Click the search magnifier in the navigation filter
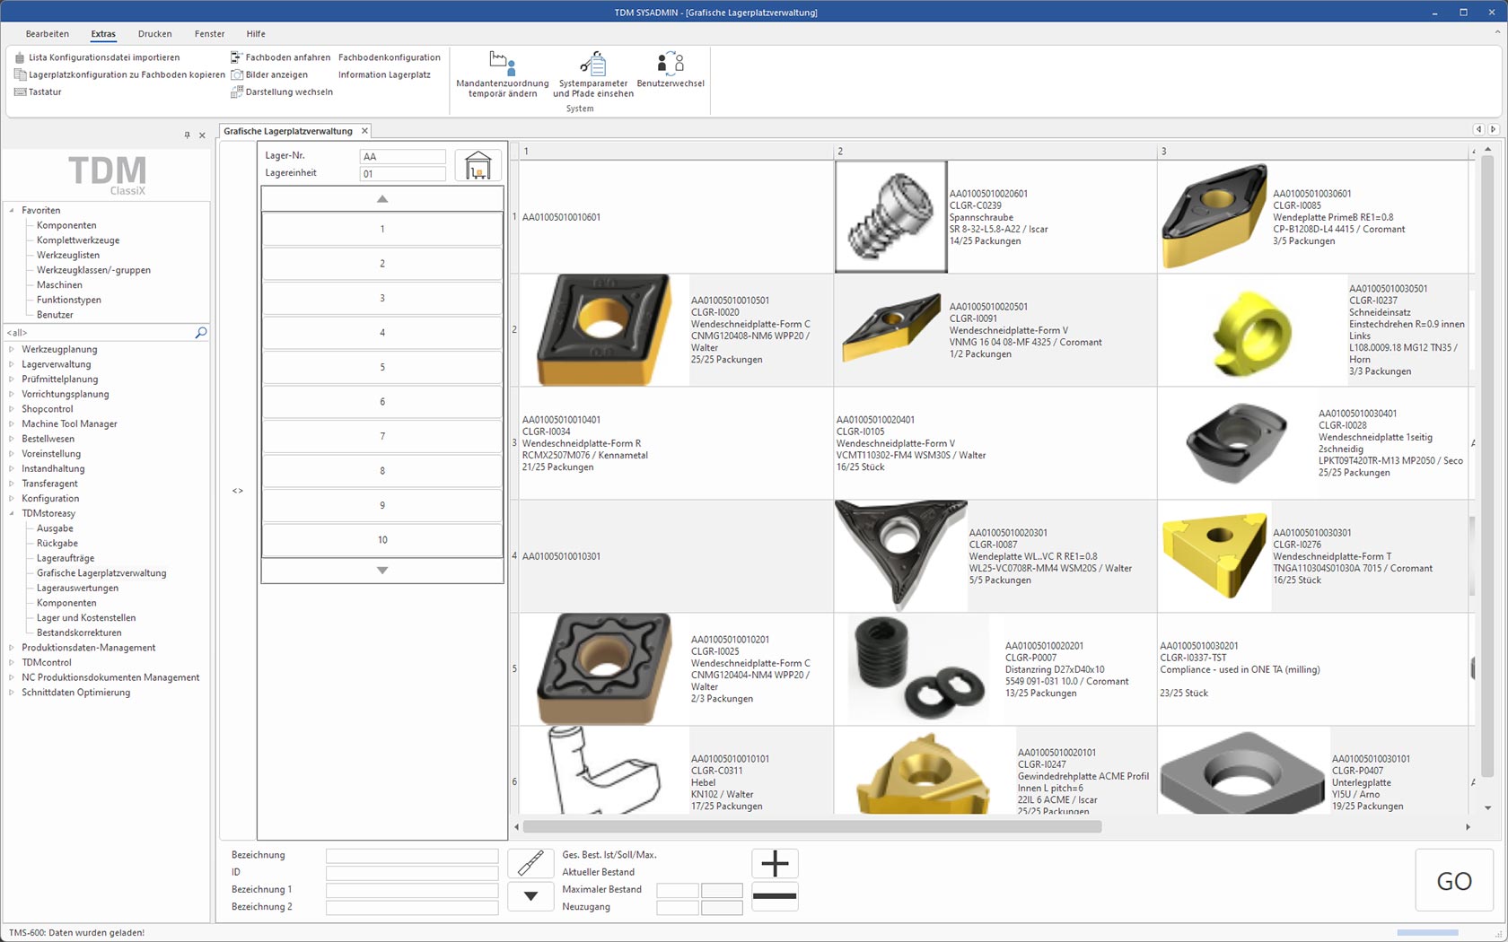The image size is (1508, 942). click(201, 333)
